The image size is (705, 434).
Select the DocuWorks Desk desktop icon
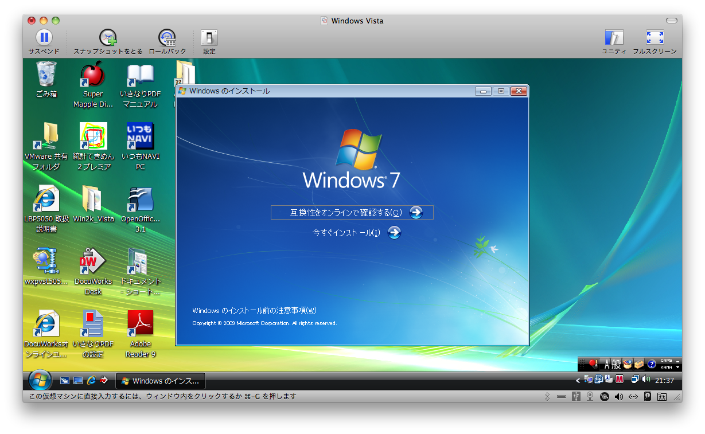point(93,272)
